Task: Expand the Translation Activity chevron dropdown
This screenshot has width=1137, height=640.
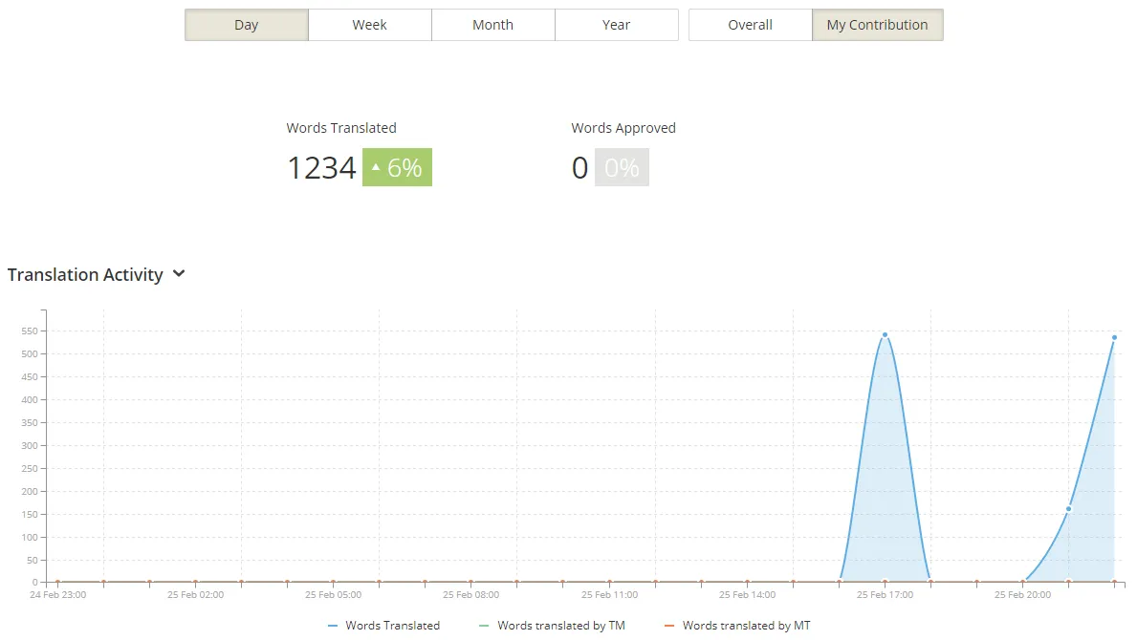Action: tap(179, 273)
